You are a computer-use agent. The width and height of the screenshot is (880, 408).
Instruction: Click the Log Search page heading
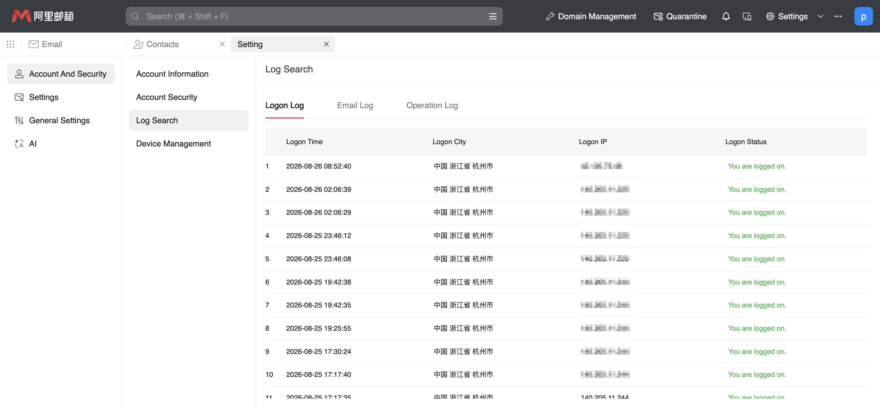(289, 69)
